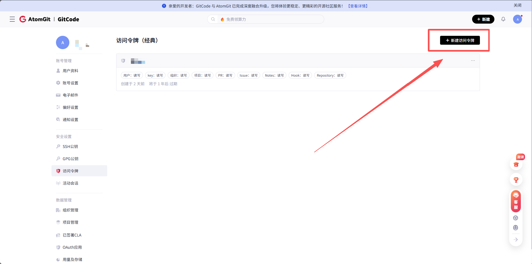Screen dimensions: 532x264
Task: Click the shield icon beside the token name
Action: 123,61
